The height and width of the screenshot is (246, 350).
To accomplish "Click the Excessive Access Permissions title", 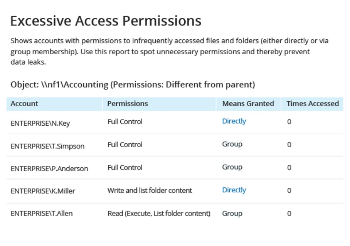I will tap(106, 21).
